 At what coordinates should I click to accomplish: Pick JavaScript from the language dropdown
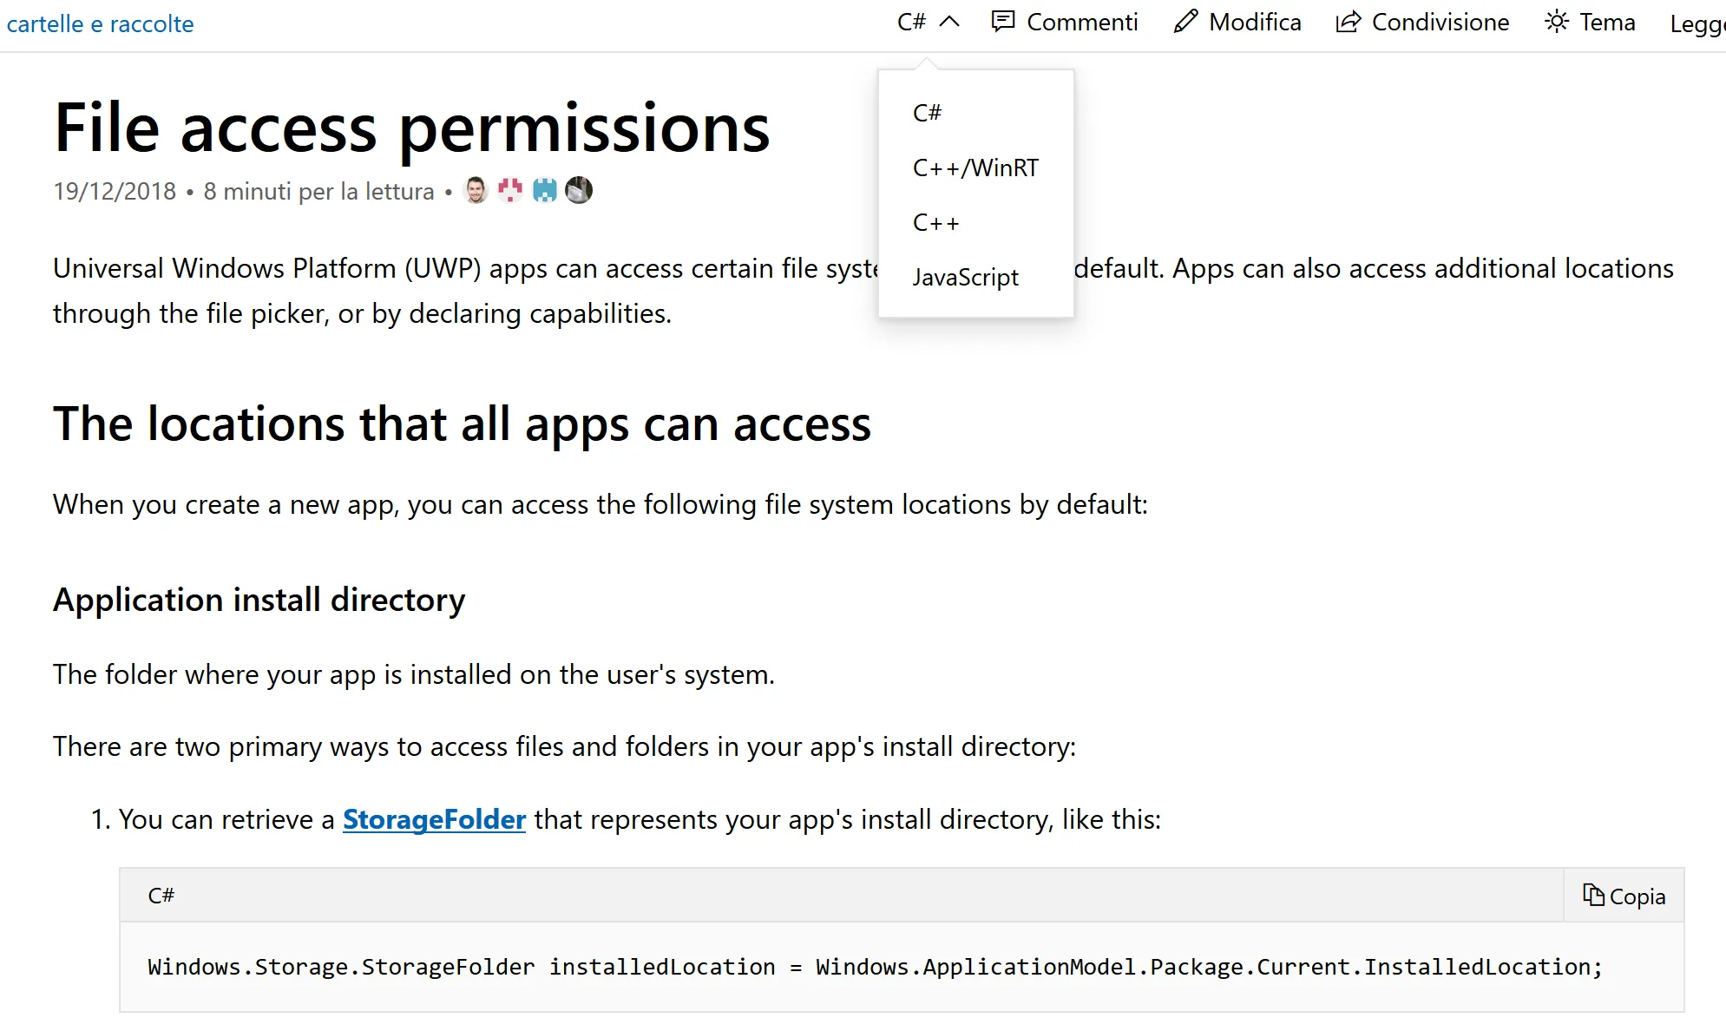click(x=965, y=278)
